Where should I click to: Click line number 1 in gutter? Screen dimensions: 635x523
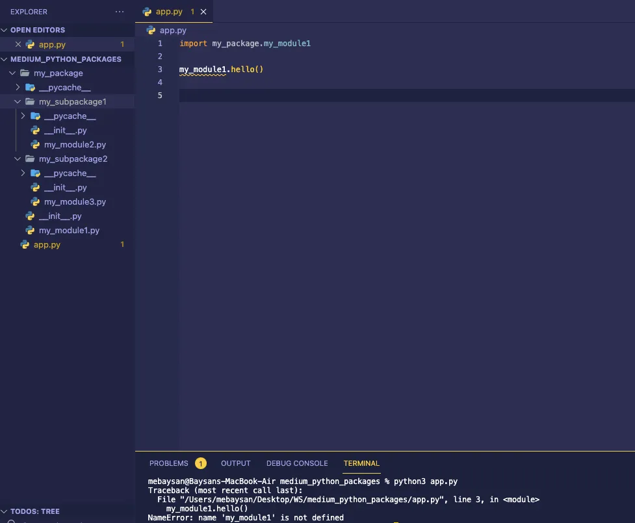point(160,44)
